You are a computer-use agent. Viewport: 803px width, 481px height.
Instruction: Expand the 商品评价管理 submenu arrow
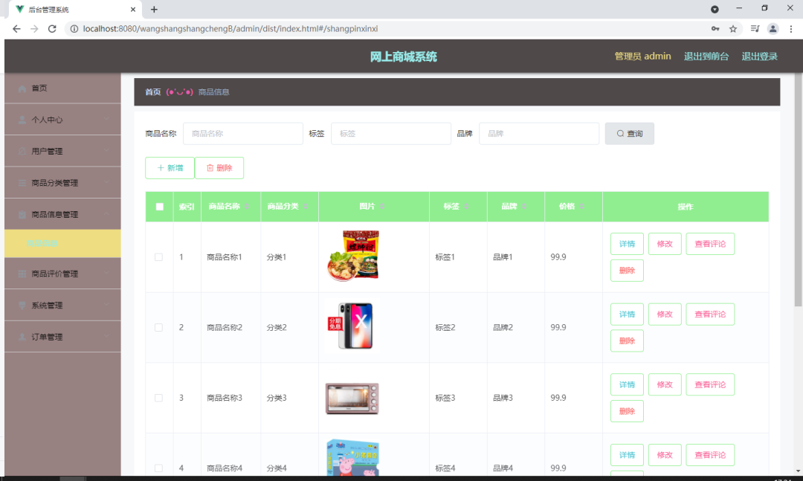pos(106,274)
